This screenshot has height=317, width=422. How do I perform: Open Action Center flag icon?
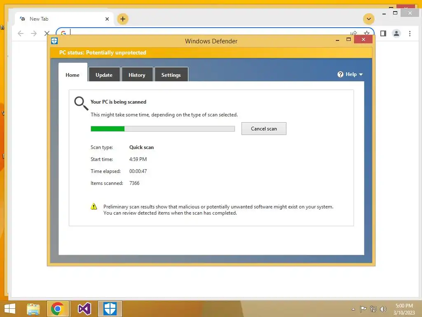[x=363, y=309]
